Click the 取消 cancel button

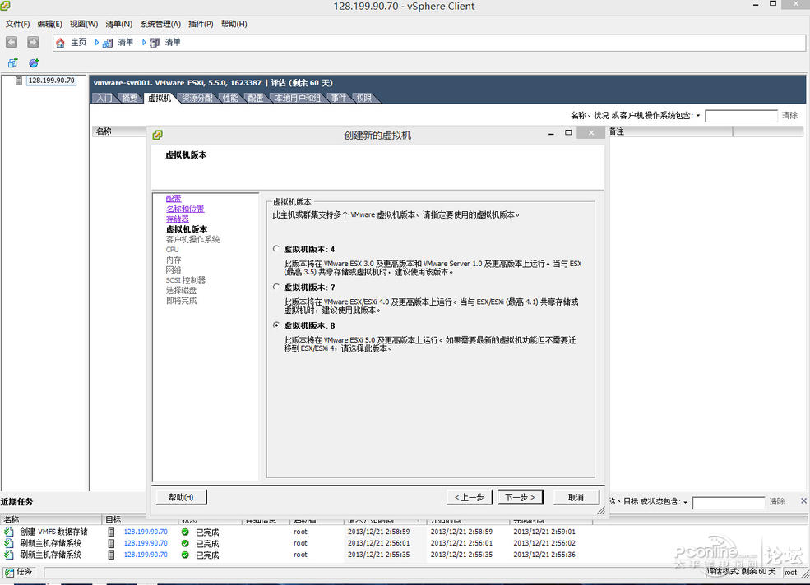point(576,497)
